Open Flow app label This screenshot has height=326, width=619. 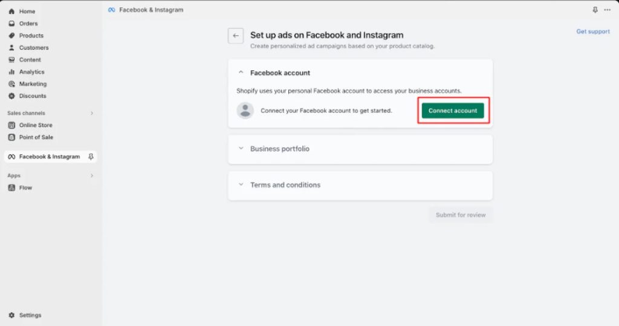tap(25, 187)
